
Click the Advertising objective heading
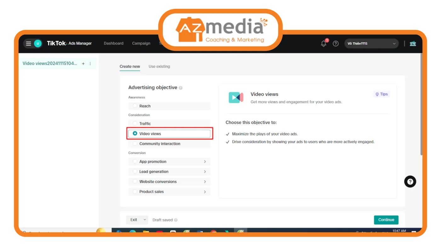pyautogui.click(x=153, y=87)
